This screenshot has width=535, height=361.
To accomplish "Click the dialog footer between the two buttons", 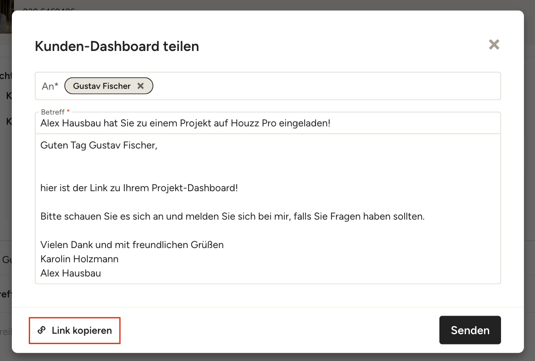I will [277, 330].
